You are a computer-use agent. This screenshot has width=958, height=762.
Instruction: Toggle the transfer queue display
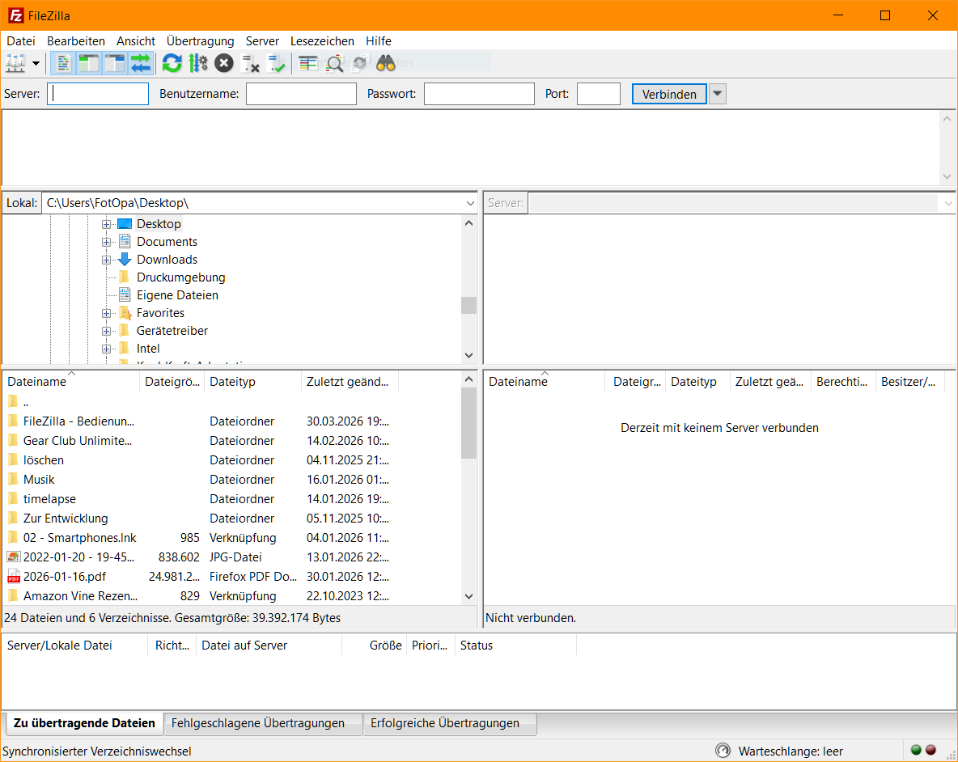(x=141, y=63)
